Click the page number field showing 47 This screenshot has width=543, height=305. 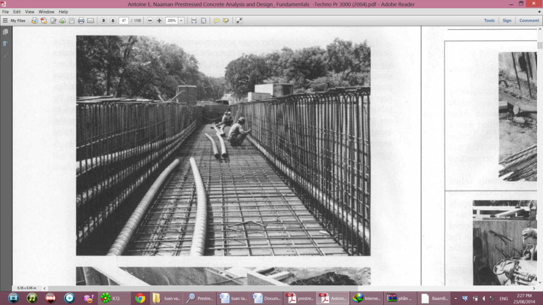(124, 21)
